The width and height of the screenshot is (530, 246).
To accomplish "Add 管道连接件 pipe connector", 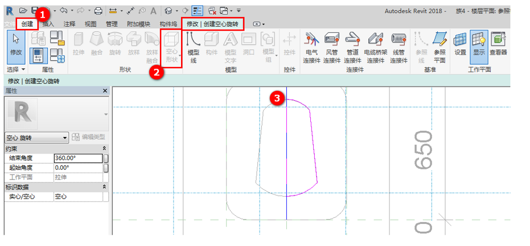I will click(352, 47).
